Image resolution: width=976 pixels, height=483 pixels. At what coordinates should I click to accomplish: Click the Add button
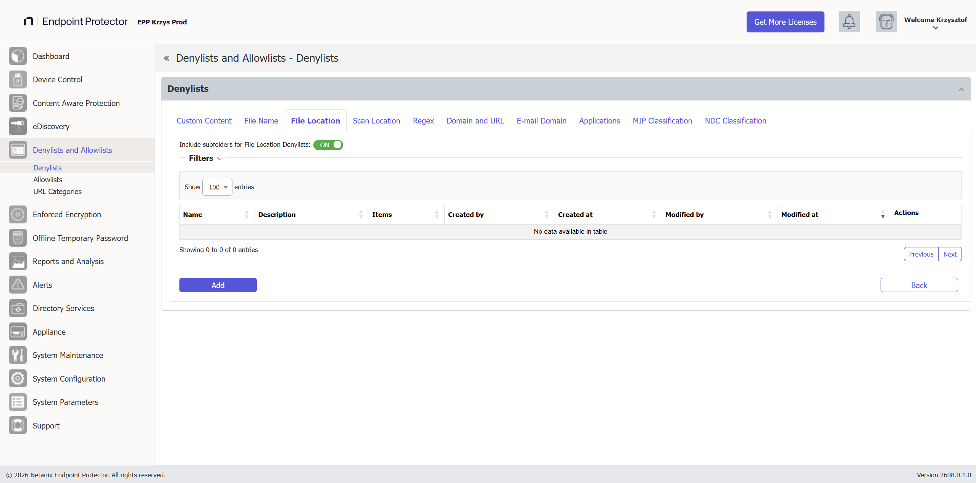(x=218, y=285)
